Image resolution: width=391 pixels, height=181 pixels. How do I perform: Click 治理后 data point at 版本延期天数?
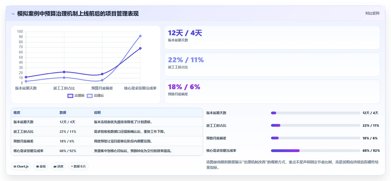click(x=26, y=81)
